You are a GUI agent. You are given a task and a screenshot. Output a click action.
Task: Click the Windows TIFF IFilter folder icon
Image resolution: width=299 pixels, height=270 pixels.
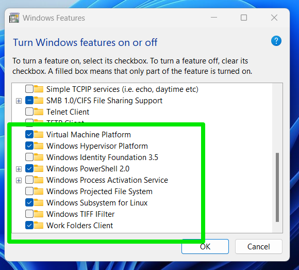click(x=39, y=214)
